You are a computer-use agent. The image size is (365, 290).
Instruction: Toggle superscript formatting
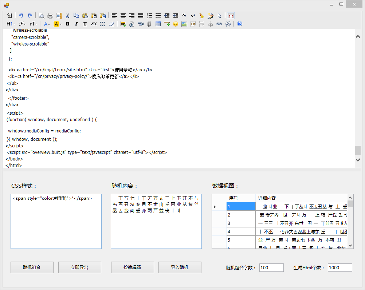point(193,16)
